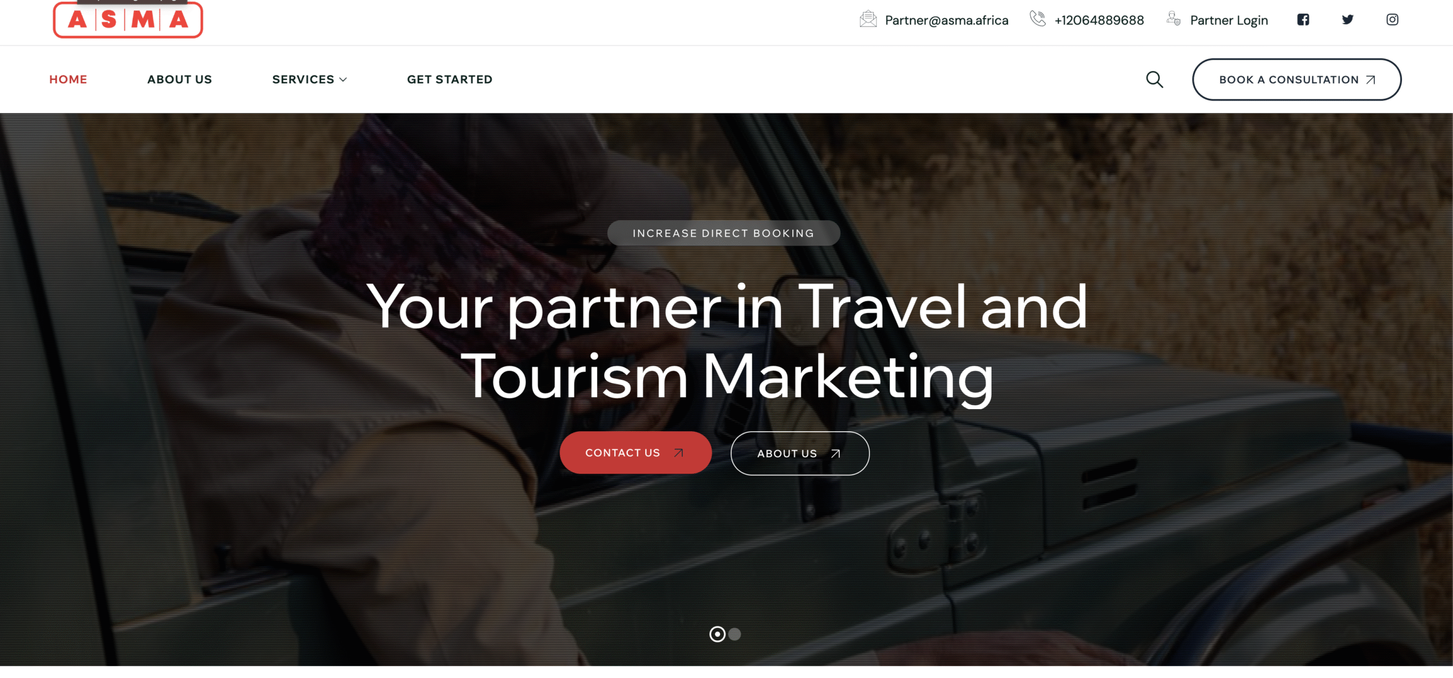1453x678 pixels.
Task: Select the first slider dot indicator
Action: pyautogui.click(x=717, y=634)
